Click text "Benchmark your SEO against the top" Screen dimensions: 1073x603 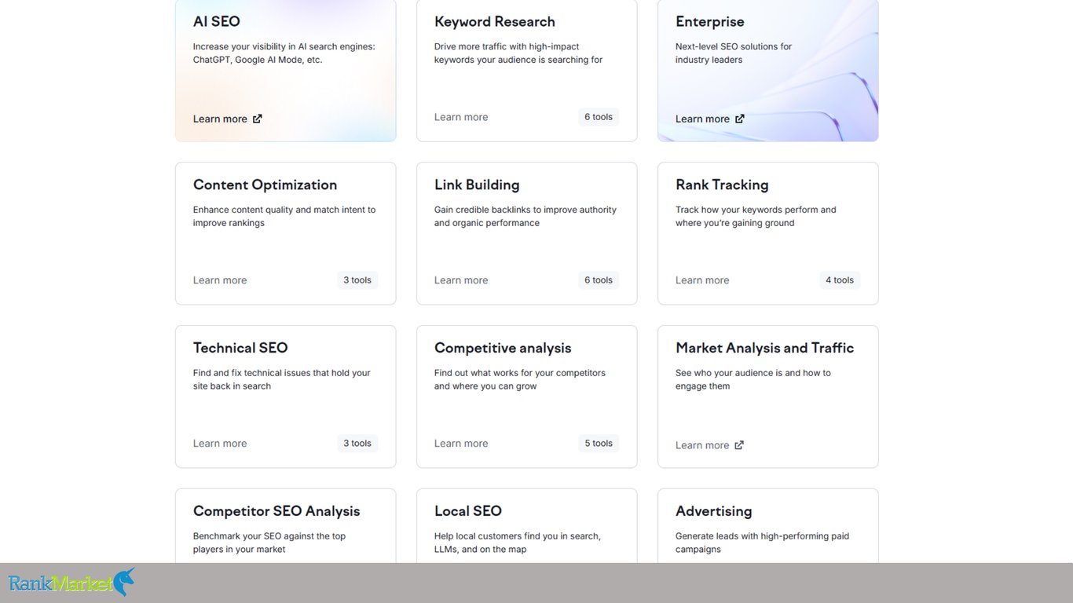(269, 536)
